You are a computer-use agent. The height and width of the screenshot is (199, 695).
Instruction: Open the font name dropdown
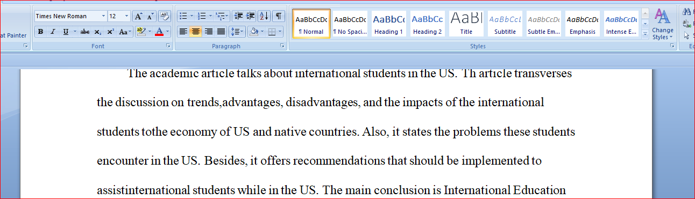click(103, 16)
